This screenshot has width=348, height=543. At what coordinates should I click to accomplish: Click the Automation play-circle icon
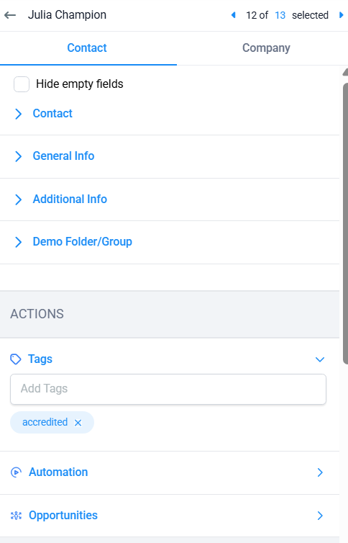(16, 472)
